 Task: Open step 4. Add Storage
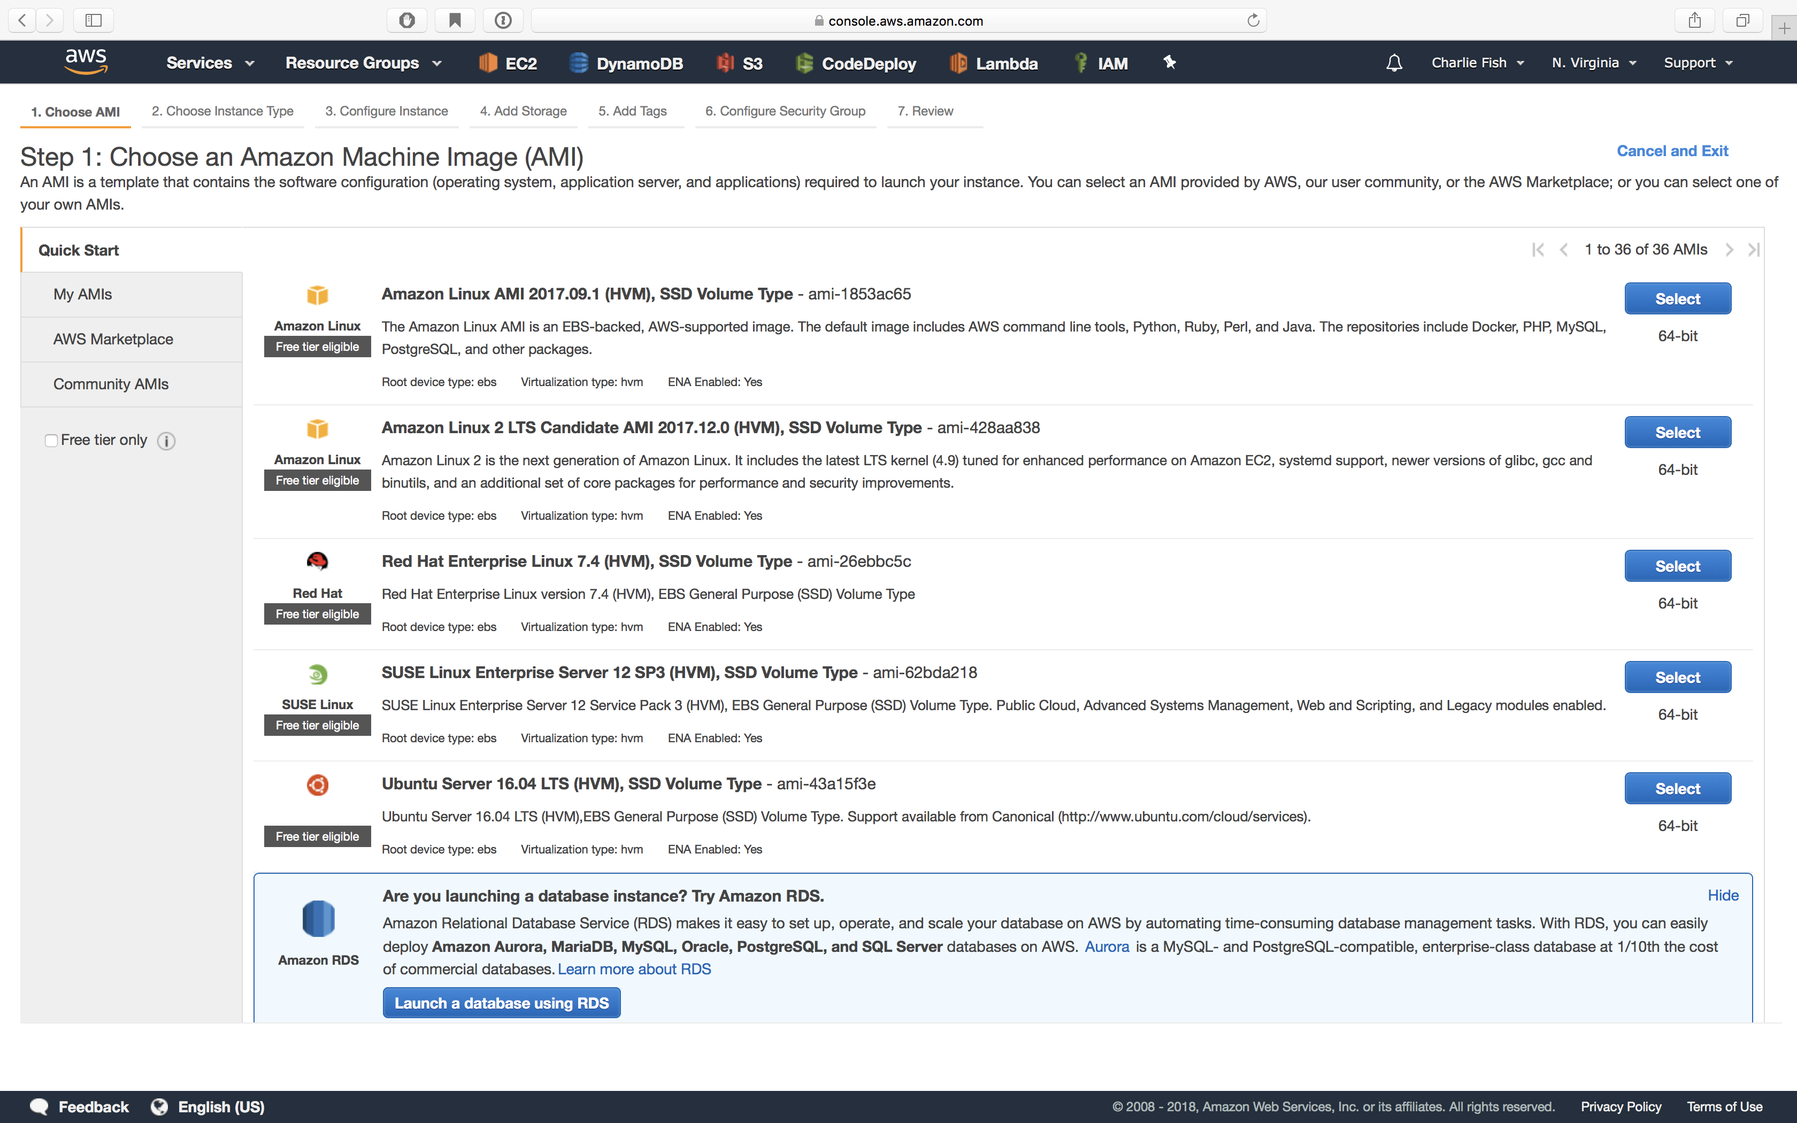(523, 111)
